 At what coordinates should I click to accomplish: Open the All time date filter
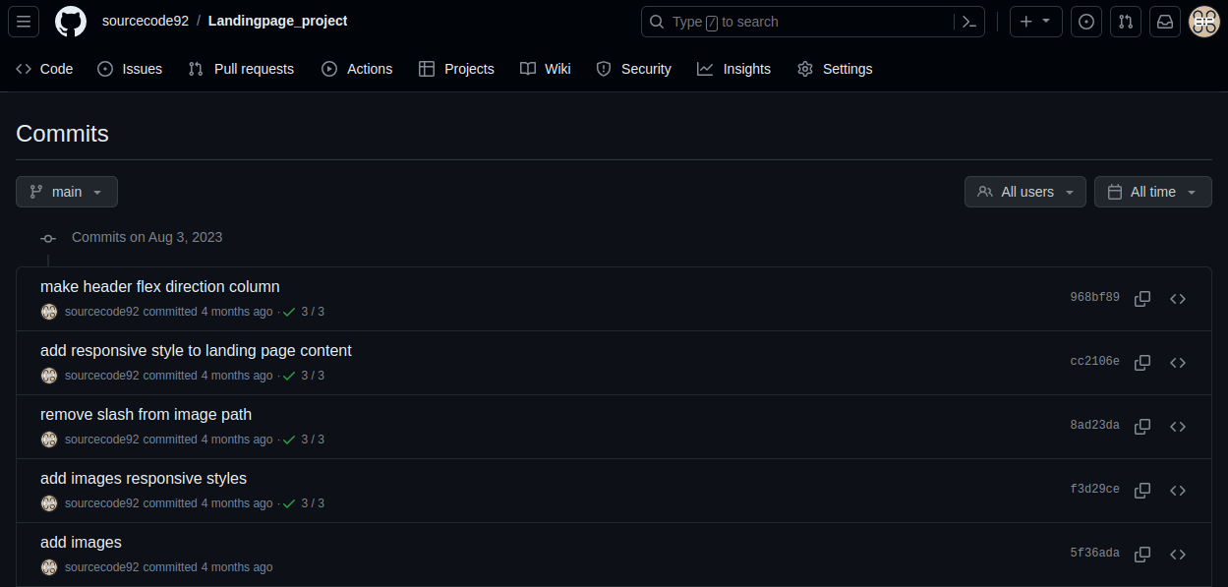point(1153,192)
